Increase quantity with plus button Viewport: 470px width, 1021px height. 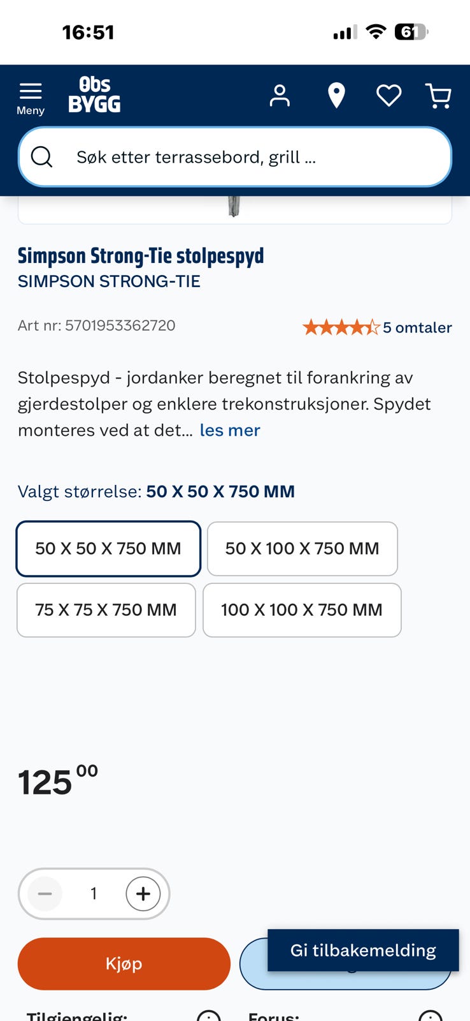[x=143, y=893]
